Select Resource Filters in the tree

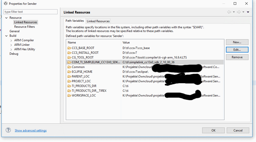tap(25, 27)
